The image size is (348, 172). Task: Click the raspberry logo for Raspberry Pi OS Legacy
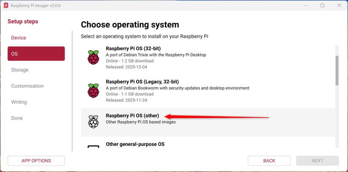pyautogui.click(x=94, y=91)
